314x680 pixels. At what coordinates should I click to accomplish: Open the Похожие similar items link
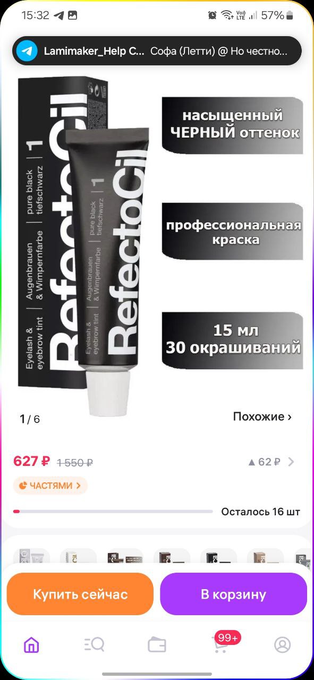tap(262, 416)
